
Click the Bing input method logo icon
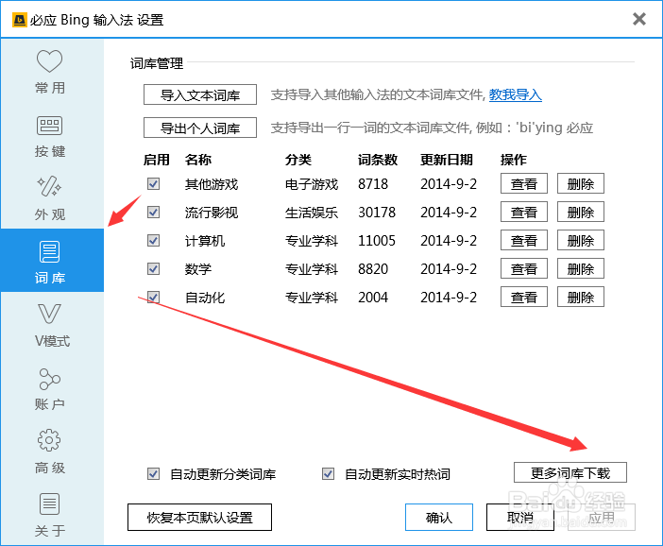(20, 20)
